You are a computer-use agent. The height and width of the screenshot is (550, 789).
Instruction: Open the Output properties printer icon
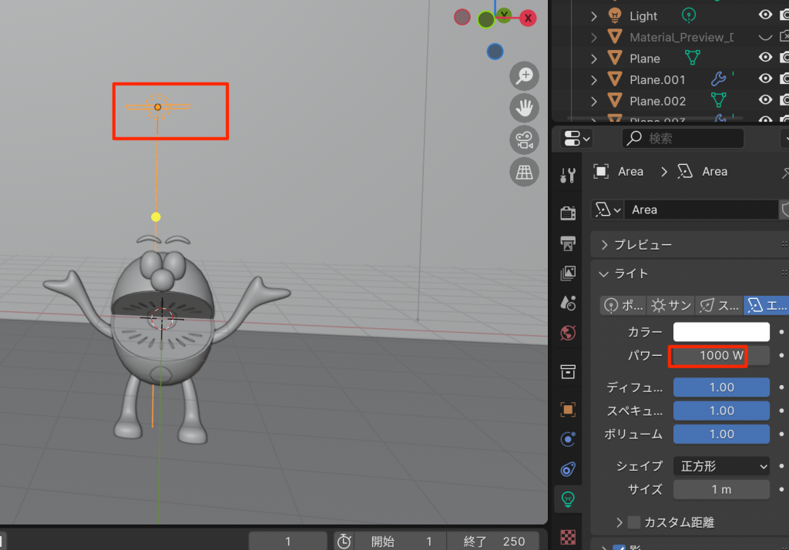[x=568, y=243]
